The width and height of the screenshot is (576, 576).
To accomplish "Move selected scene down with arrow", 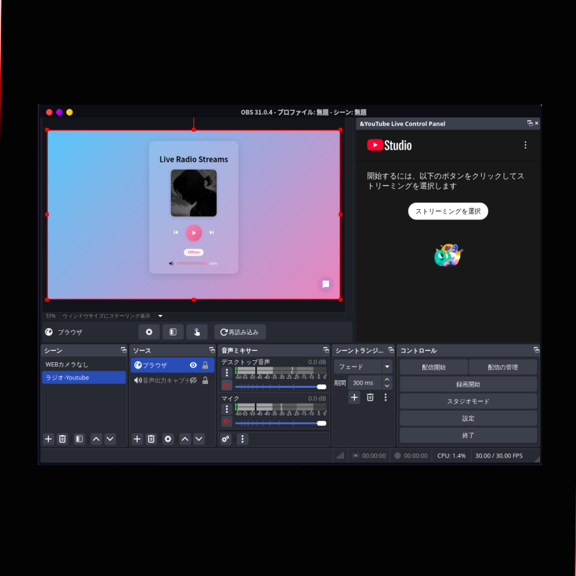I will [110, 439].
